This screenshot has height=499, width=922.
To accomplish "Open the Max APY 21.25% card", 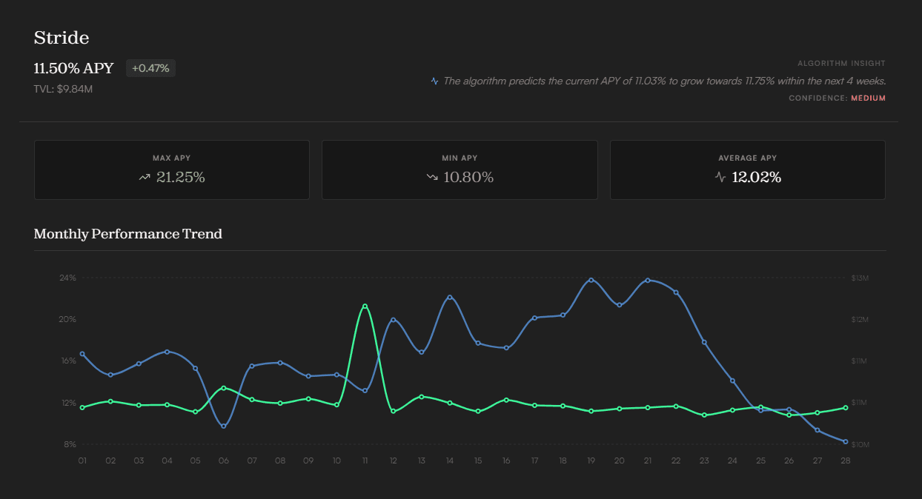I will [172, 170].
